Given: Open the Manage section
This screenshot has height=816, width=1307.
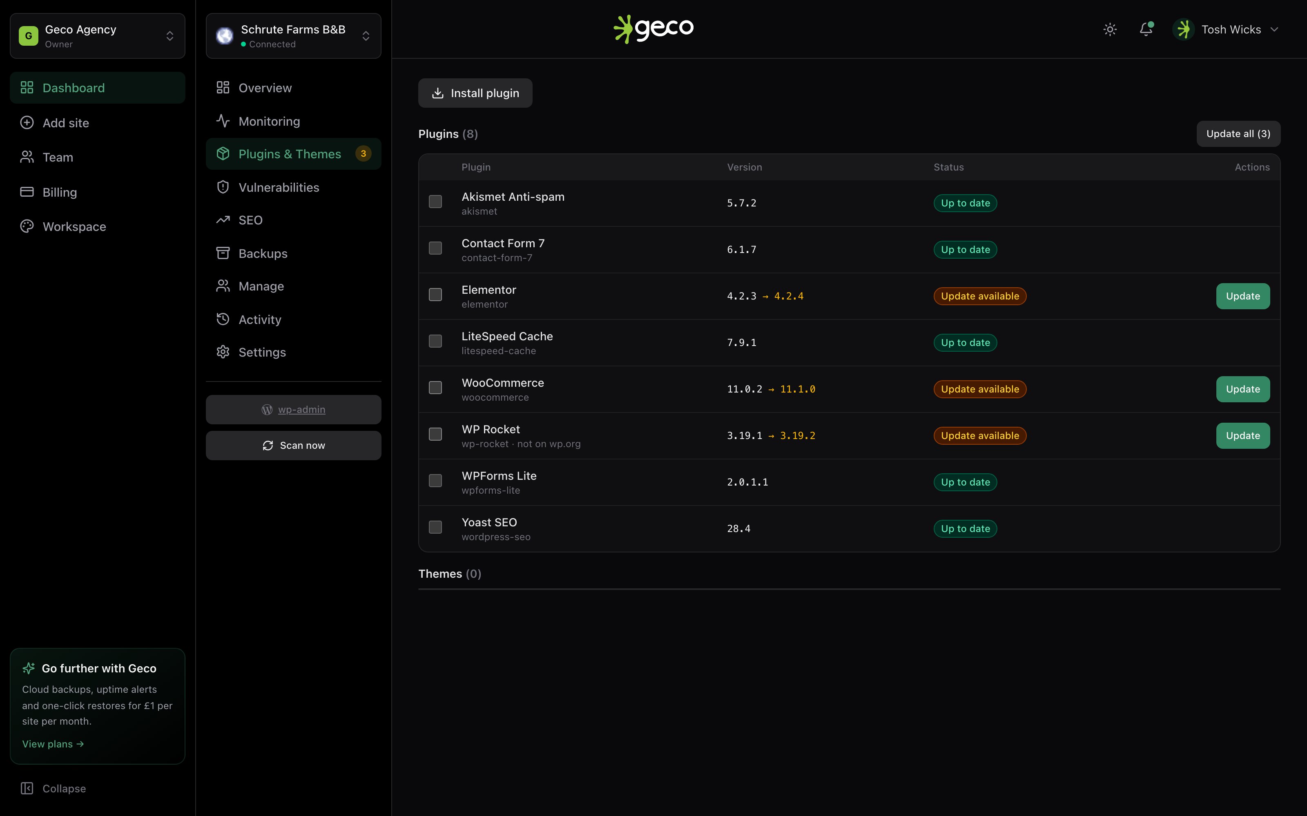Looking at the screenshot, I should pyautogui.click(x=293, y=286).
